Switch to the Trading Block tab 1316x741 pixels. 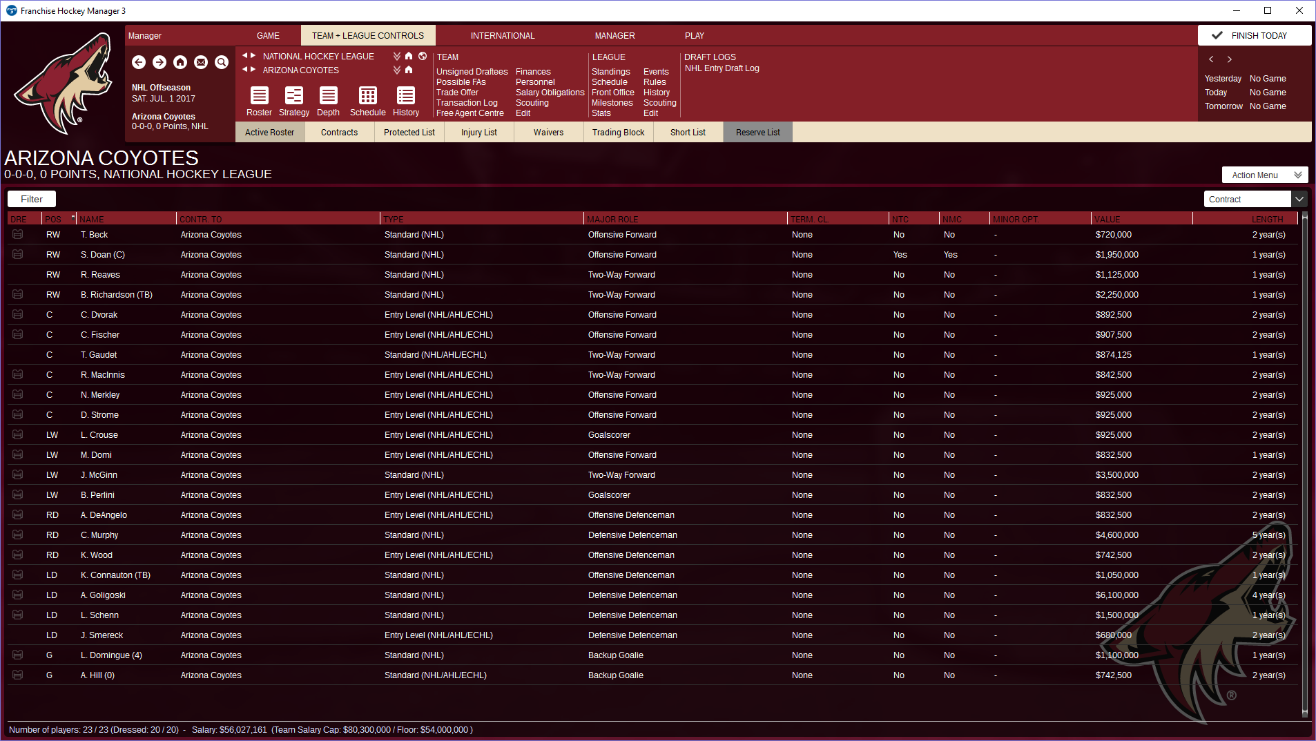[618, 133]
